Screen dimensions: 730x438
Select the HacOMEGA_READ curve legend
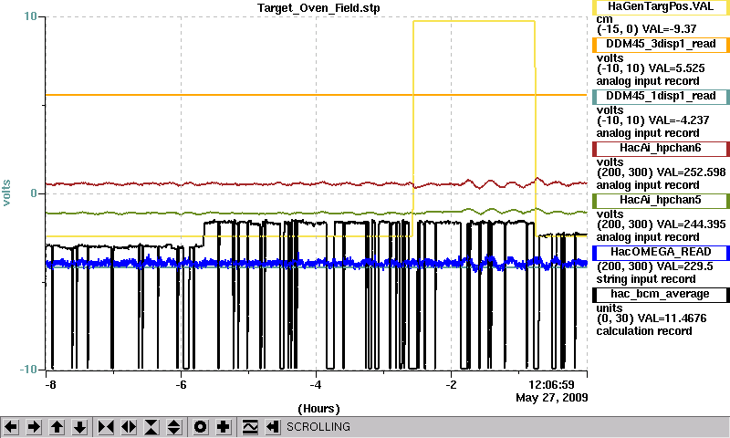coord(661,252)
